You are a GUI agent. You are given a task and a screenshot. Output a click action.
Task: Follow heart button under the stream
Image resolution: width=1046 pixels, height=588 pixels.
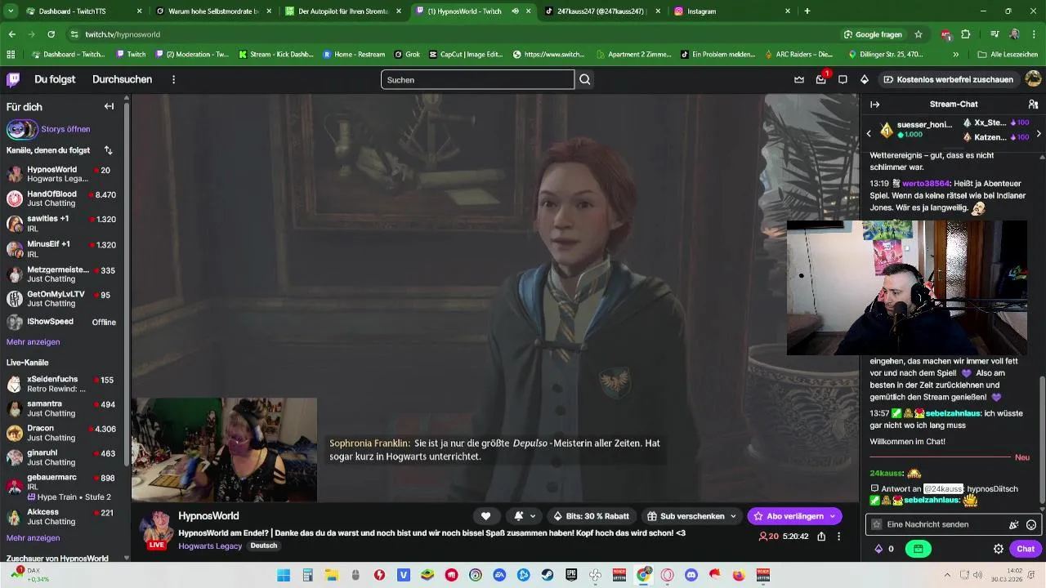tap(485, 516)
